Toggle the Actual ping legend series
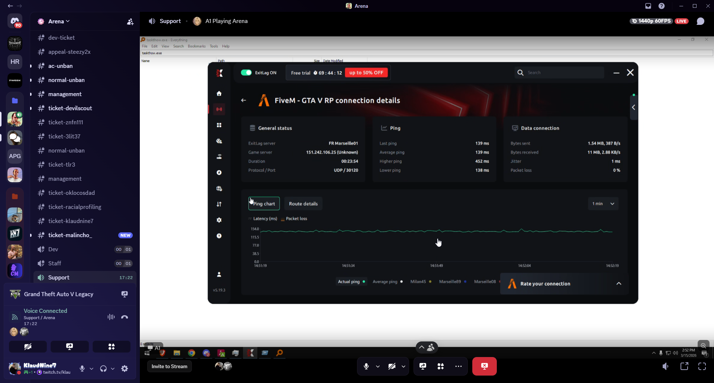 tap(351, 282)
